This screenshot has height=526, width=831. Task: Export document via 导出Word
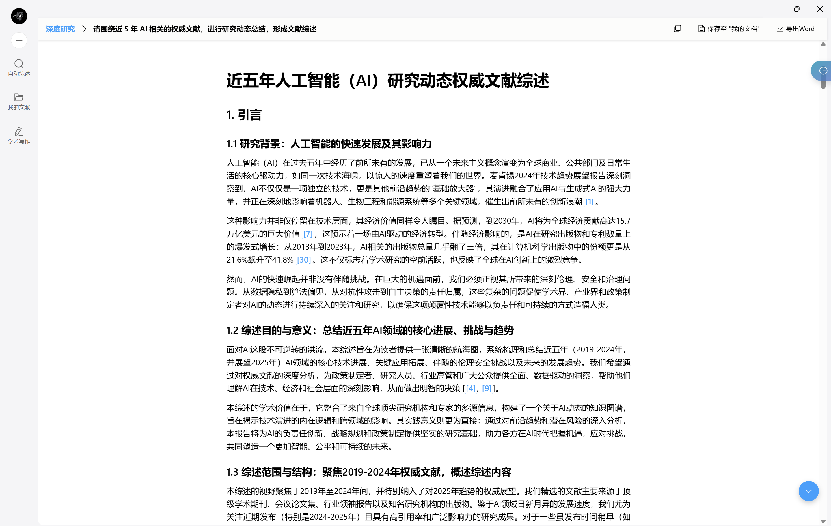(795, 29)
